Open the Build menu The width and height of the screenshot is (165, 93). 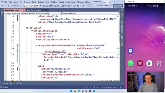34,2
